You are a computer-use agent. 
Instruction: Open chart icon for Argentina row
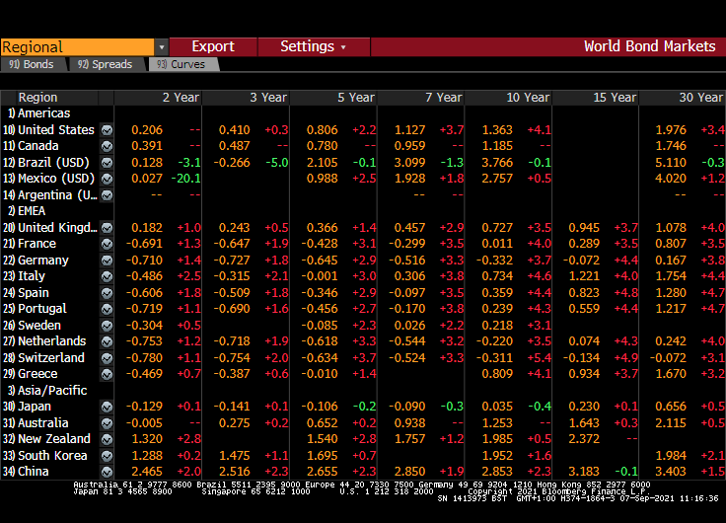point(107,195)
